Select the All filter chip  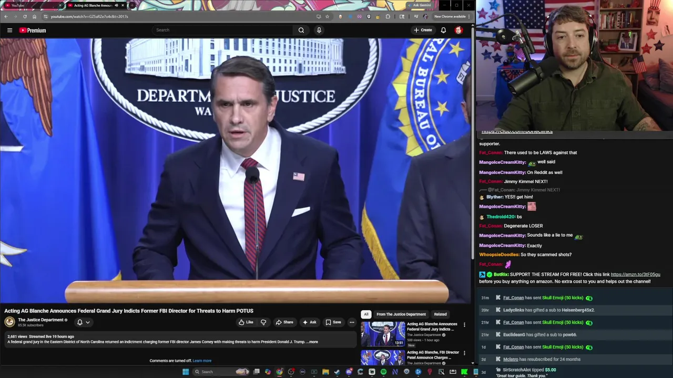pyautogui.click(x=366, y=314)
